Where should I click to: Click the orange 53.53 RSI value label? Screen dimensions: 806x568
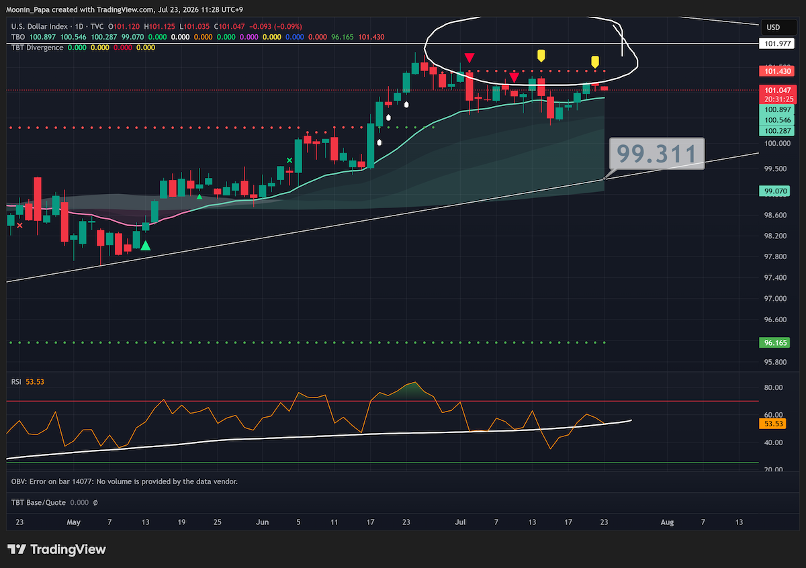(775, 424)
